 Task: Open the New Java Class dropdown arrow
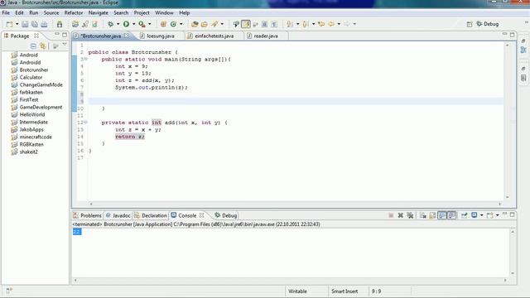[181, 24]
